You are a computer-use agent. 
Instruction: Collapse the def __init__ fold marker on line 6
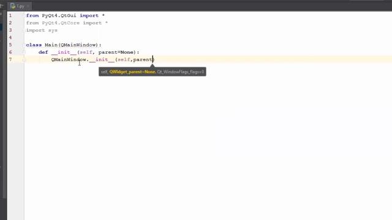click(x=24, y=53)
